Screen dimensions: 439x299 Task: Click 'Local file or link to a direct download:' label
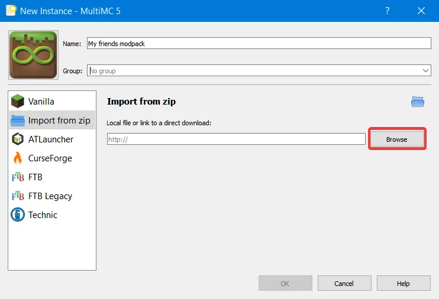coord(159,123)
